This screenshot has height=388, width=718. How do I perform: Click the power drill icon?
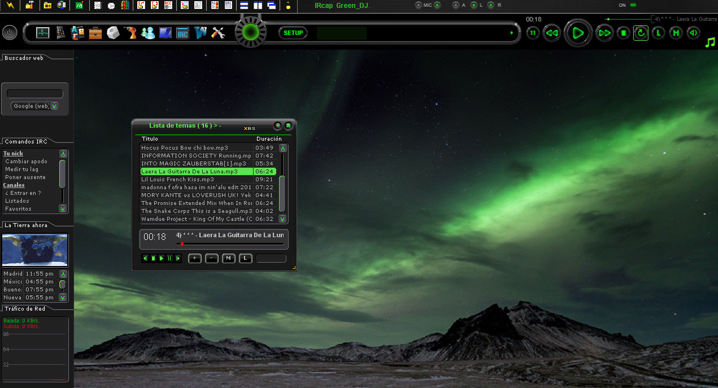pyautogui.click(x=130, y=33)
